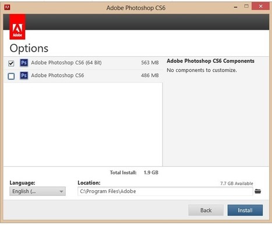
Task: Open the Language dropdown
Action: pos(37,191)
